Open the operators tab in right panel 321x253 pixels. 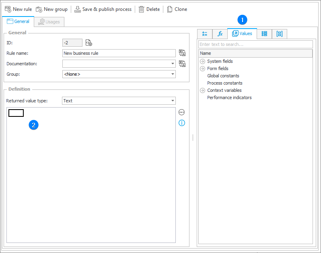click(x=204, y=34)
